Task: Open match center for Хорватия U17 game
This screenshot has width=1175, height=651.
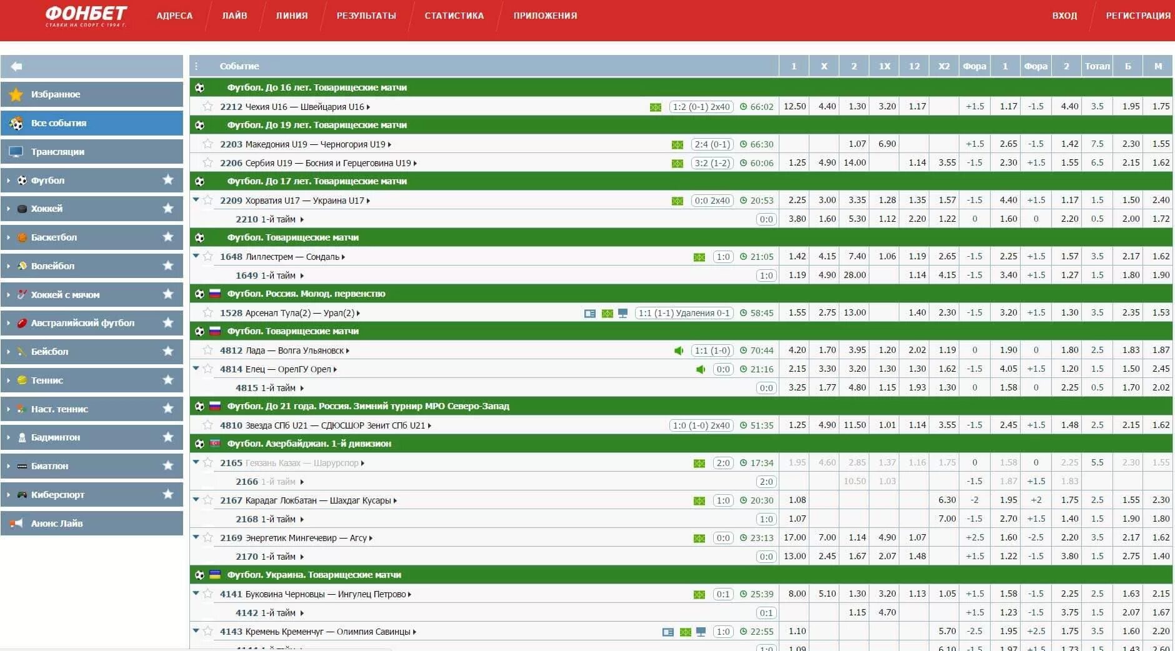Action: pyautogui.click(x=677, y=201)
